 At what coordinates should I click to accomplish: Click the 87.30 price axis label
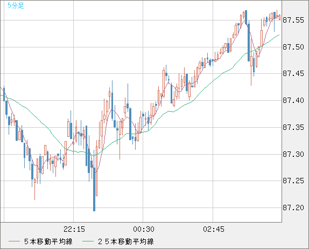[x=293, y=154]
